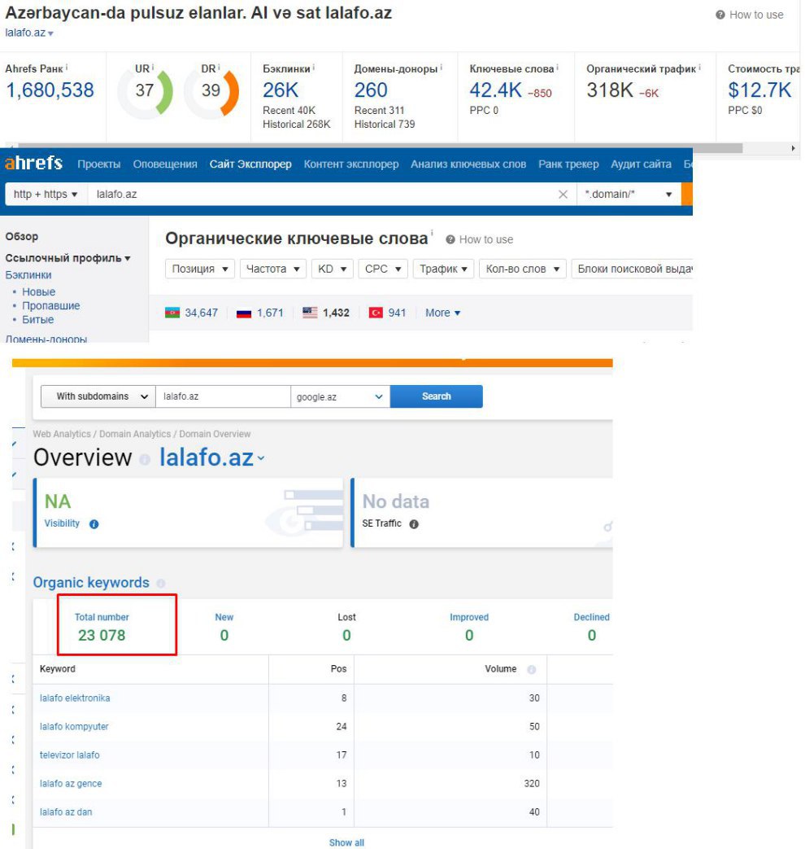Clear the lalafo.az search field with X
The height and width of the screenshot is (849, 805).
click(x=563, y=195)
